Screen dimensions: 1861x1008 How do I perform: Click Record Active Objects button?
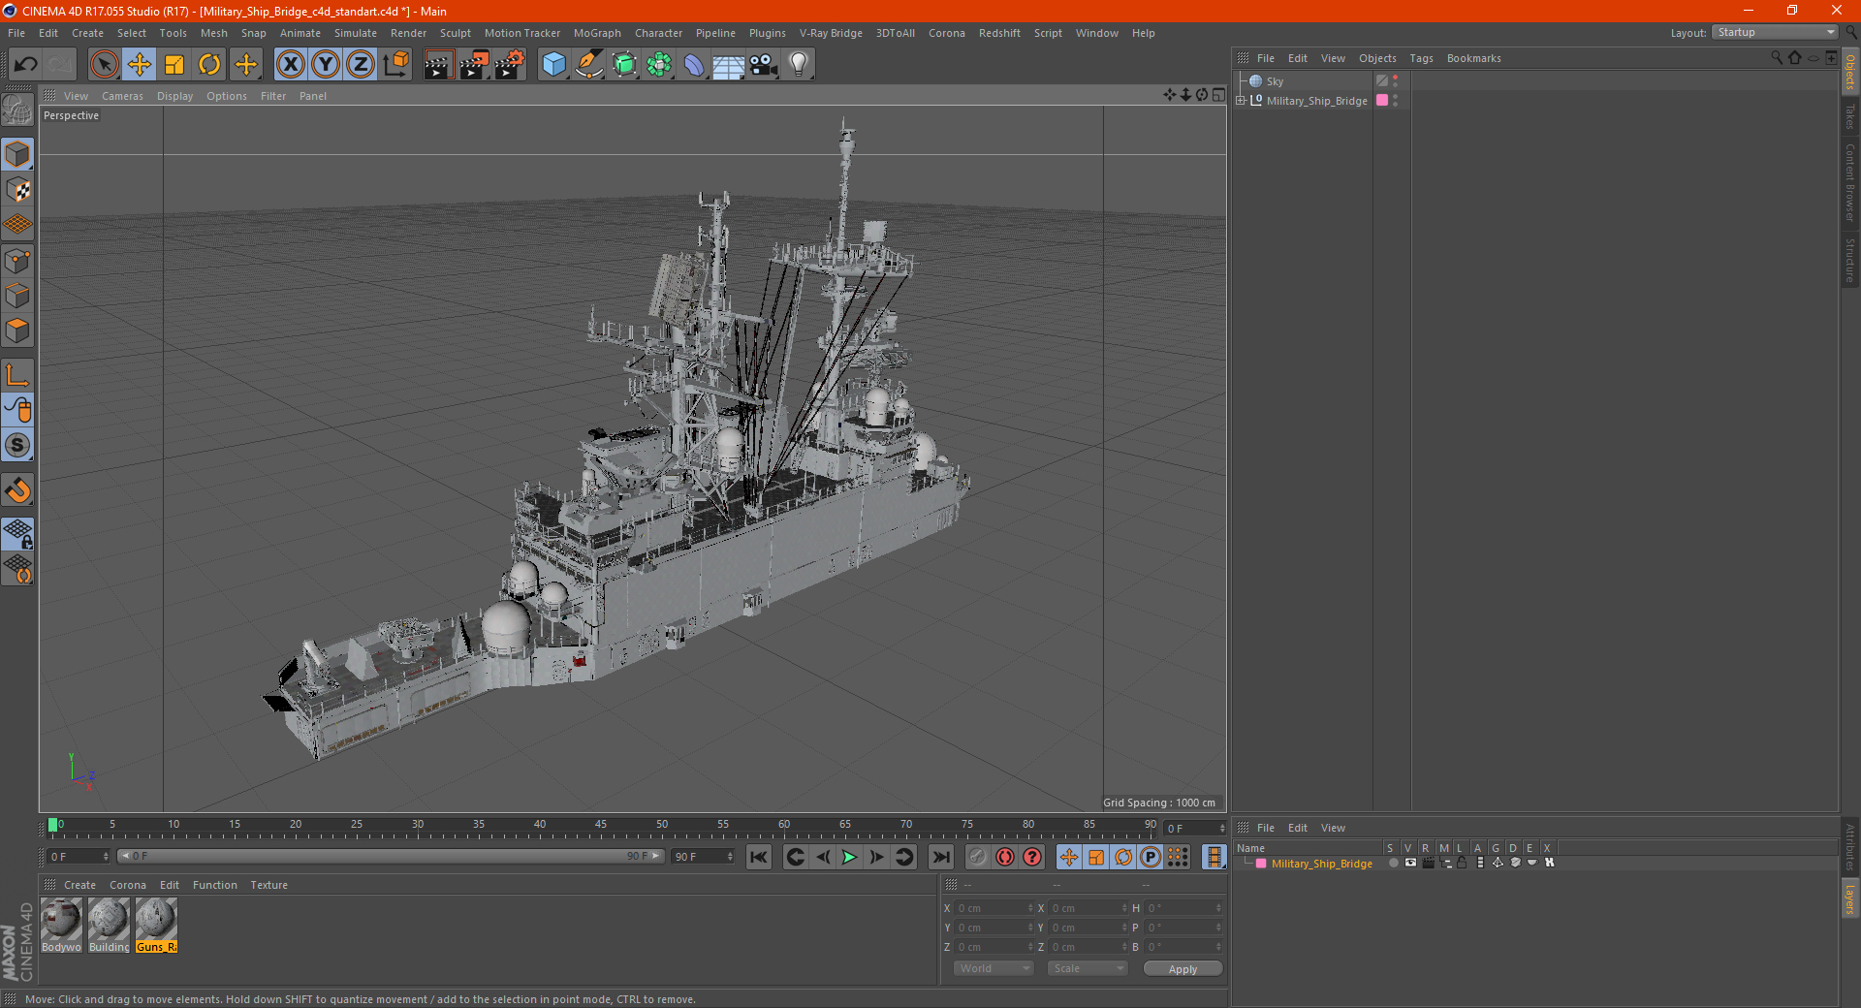click(977, 857)
